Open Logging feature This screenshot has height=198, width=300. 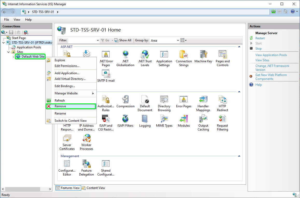(x=145, y=121)
